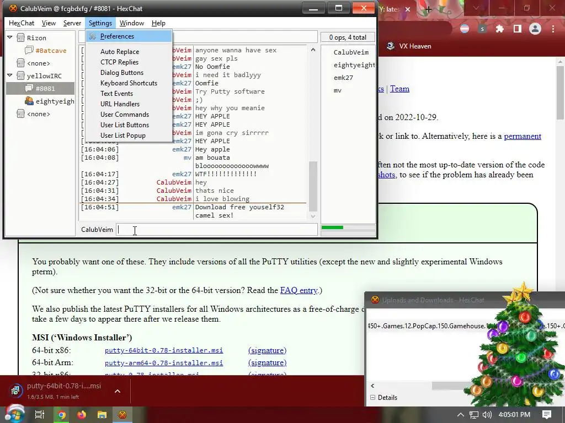
Task: Select emk27 in the user list
Action: pyautogui.click(x=343, y=77)
